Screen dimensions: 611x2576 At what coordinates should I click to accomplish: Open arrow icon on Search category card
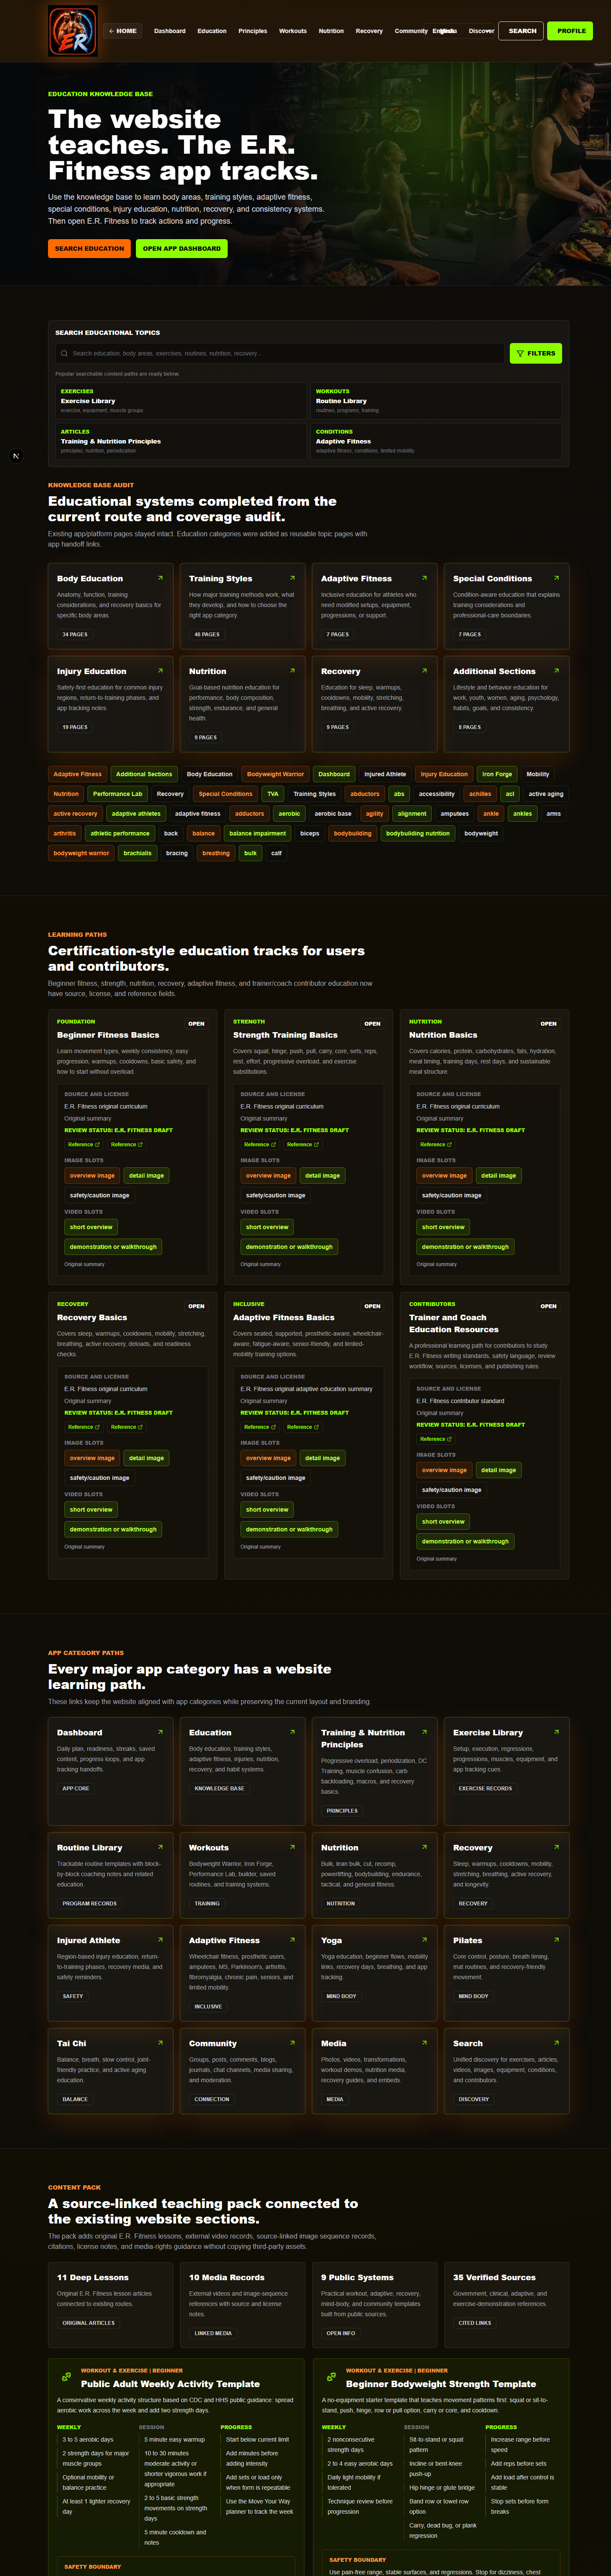pyautogui.click(x=556, y=2043)
